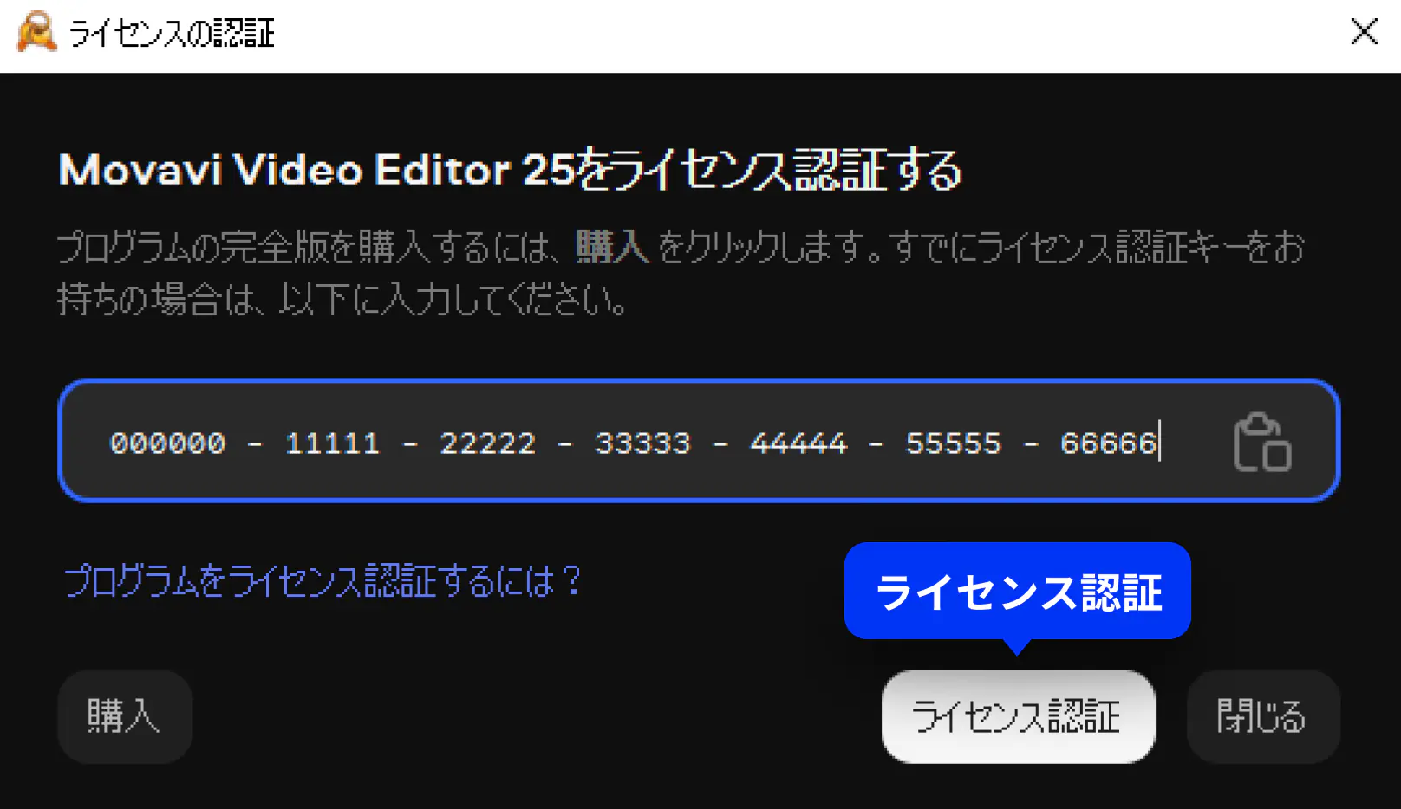
Task: Click the 持ちの場合は description line
Action: [x=342, y=300]
